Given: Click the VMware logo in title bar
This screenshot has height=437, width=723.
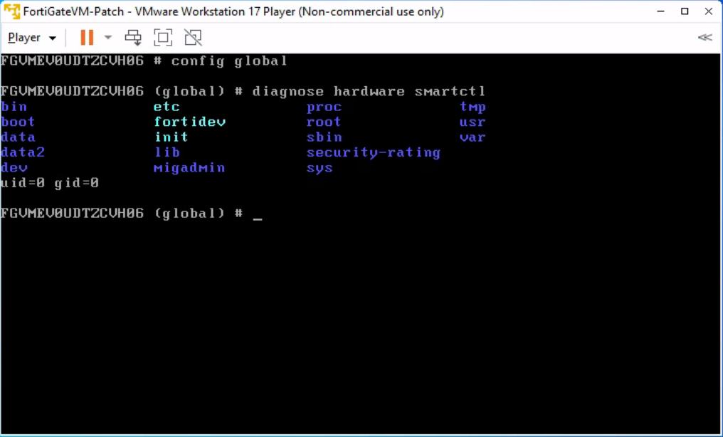Looking at the screenshot, I should tap(11, 11).
